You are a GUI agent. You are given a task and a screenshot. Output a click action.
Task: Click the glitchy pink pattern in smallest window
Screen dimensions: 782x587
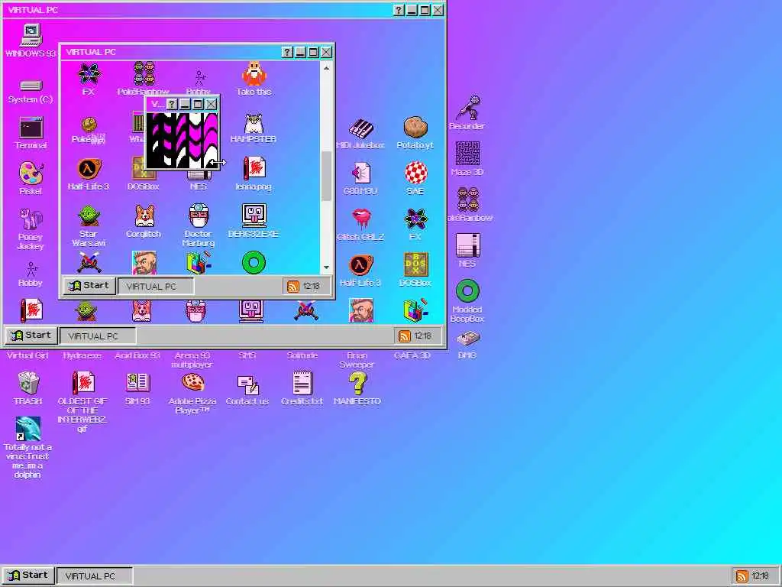point(183,141)
